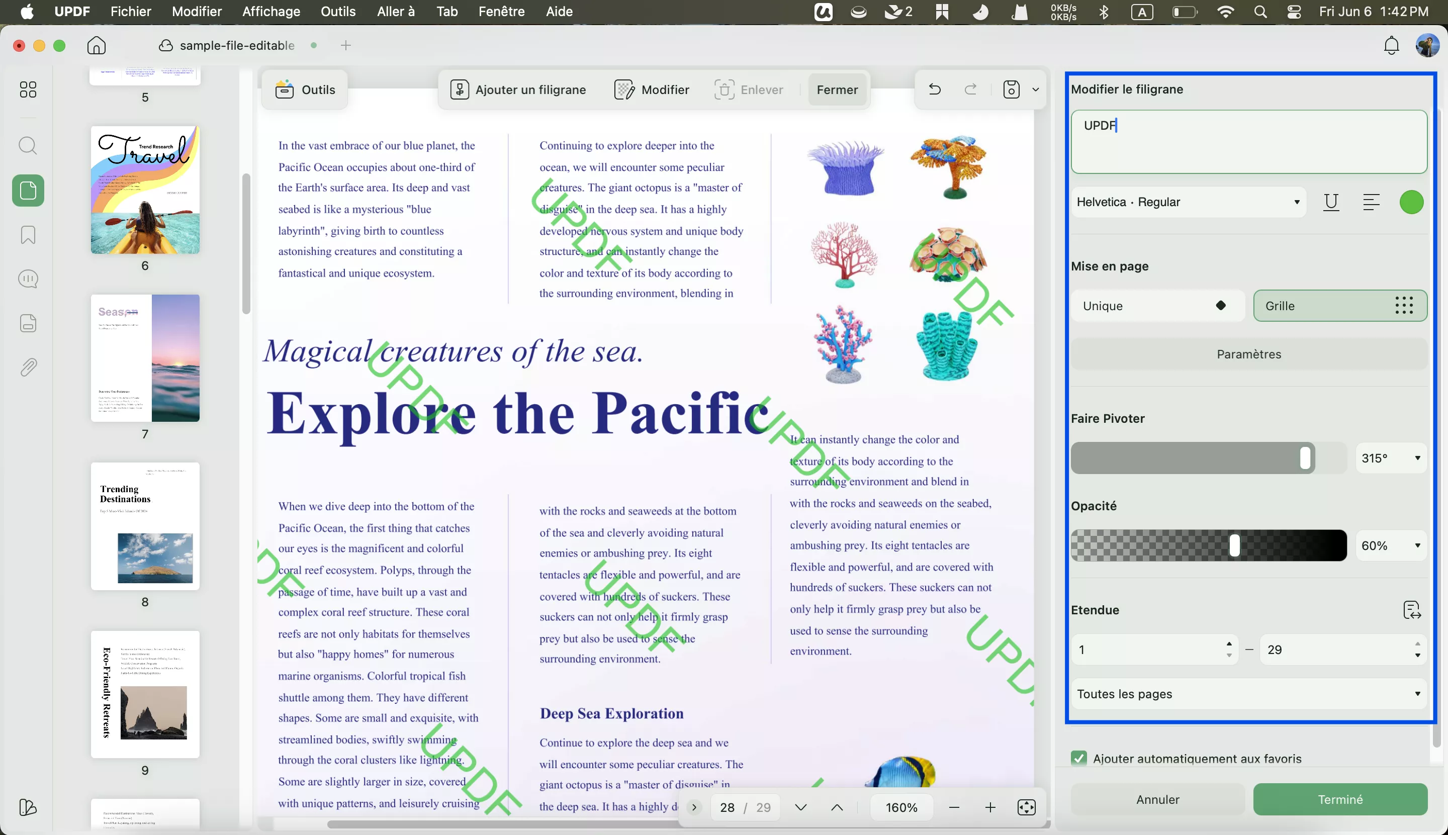
Task: Open the bookmarks panel icon
Action: coord(28,235)
